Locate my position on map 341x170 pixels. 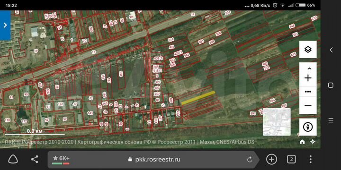(x=313, y=142)
